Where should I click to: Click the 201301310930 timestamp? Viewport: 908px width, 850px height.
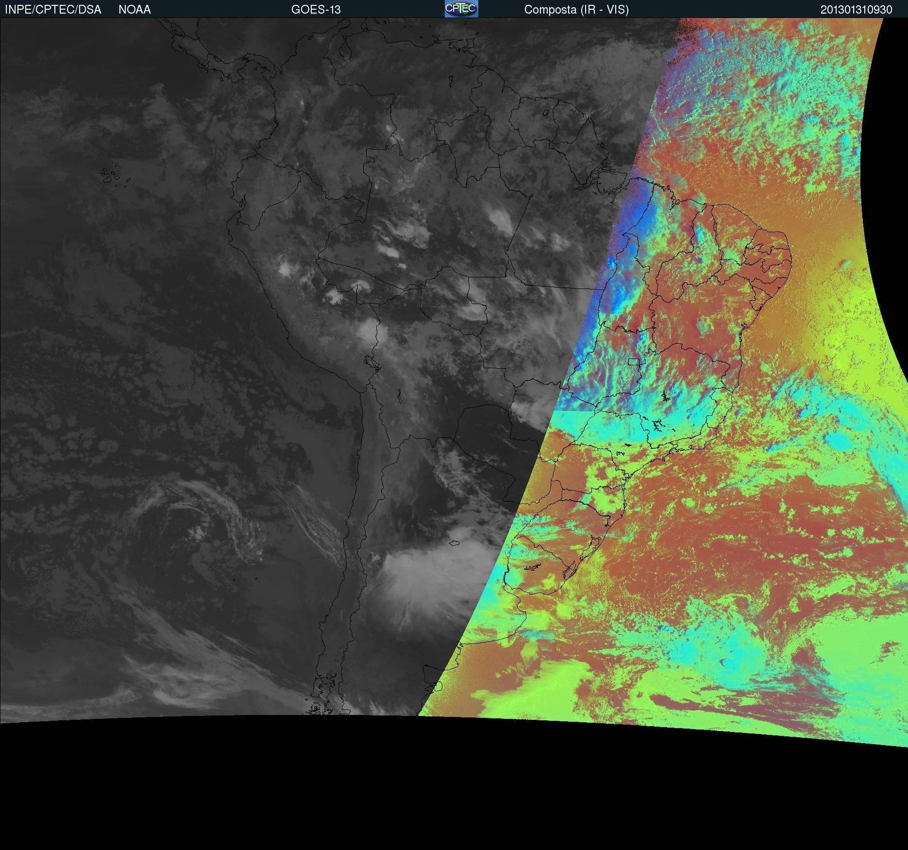point(856,10)
